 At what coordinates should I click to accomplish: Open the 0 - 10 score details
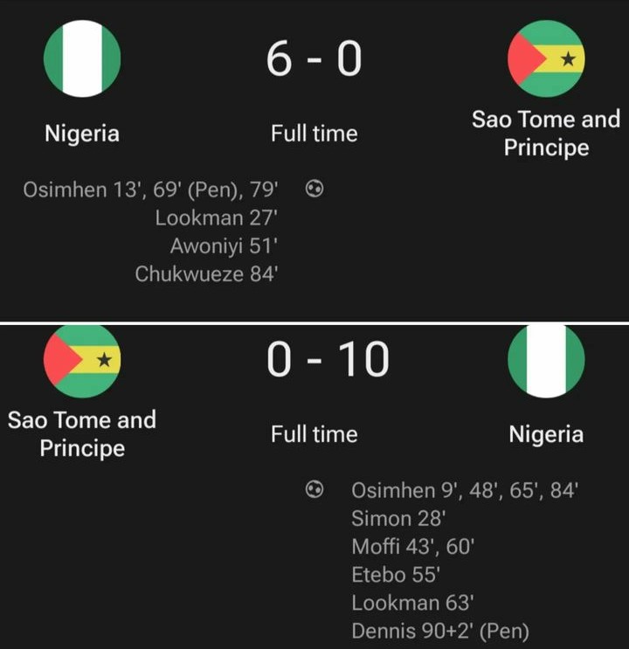[328, 360]
